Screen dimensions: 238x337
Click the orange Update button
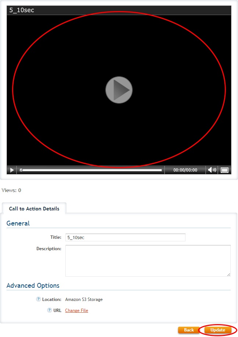(x=217, y=330)
